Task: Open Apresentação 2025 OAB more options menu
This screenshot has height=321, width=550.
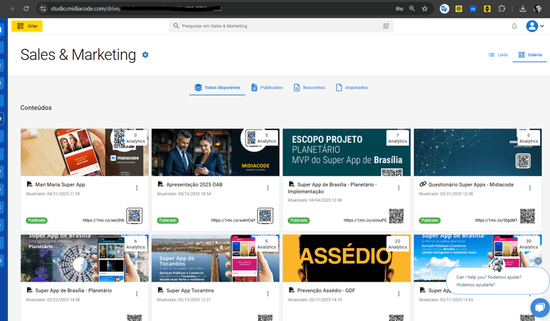Action: [x=268, y=188]
